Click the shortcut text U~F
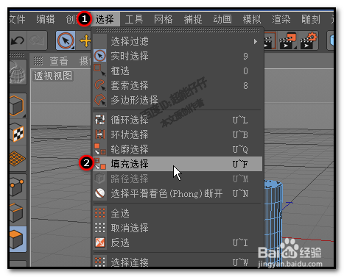344x277 pixels. (240, 164)
